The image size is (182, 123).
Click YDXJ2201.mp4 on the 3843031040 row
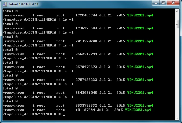pos(140,92)
